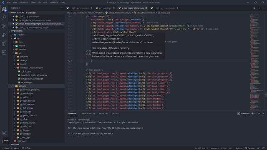This screenshot has height=150, width=267.
Task: Switch to the py_toggle.py editor tab
Action: click(105, 8)
